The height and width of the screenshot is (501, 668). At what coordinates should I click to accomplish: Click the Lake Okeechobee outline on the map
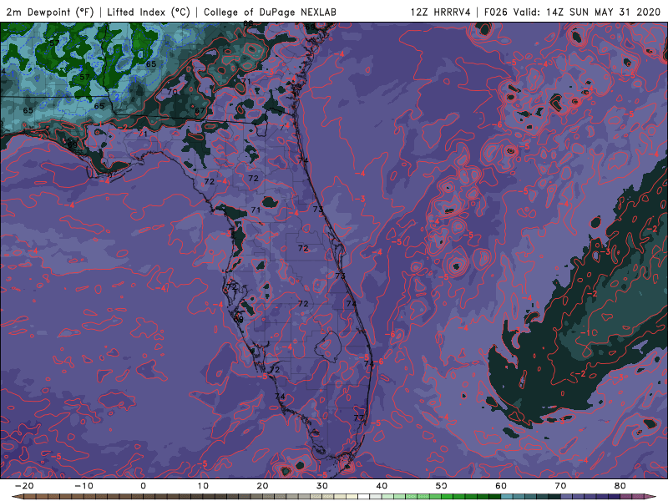(327, 346)
